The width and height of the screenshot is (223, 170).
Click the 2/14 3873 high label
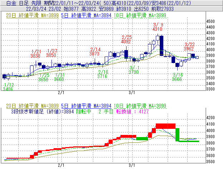pos(95,52)
